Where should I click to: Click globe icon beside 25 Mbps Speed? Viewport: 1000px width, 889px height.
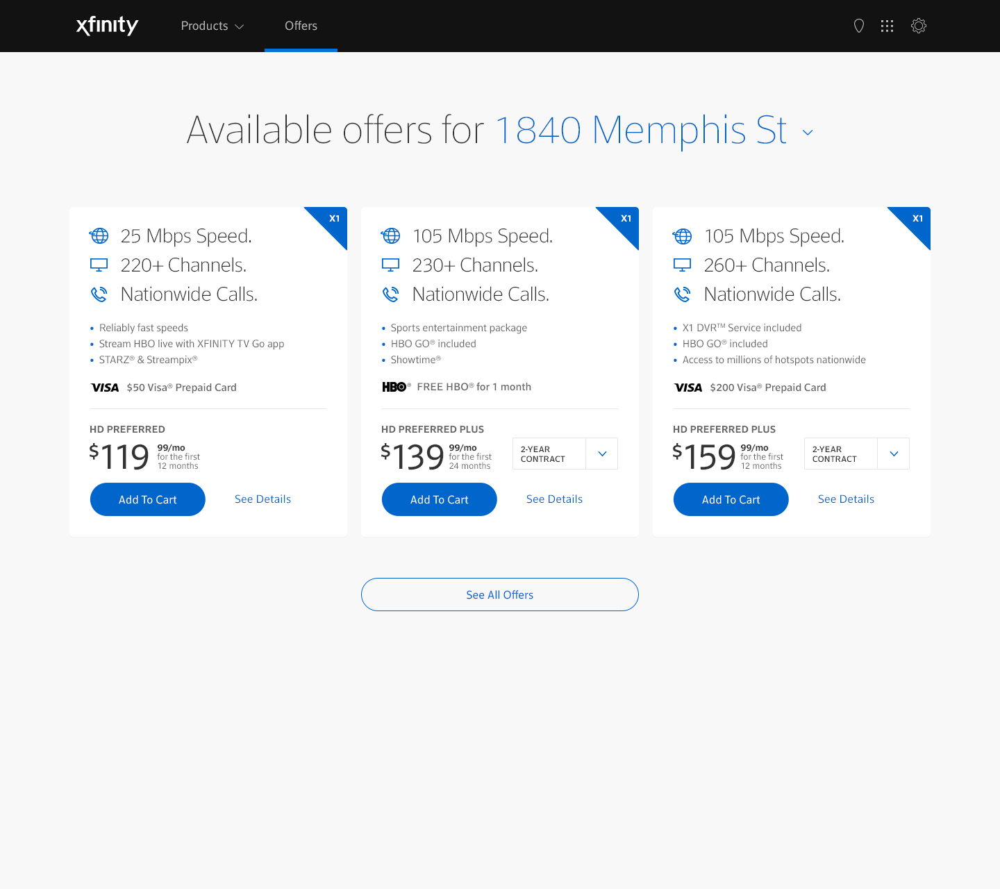[99, 236]
